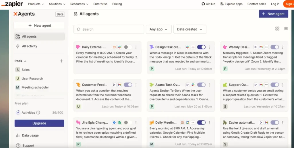The image size is (294, 148).
Task: Click Gmail icon on Zapier automation card
Action: click(266, 122)
